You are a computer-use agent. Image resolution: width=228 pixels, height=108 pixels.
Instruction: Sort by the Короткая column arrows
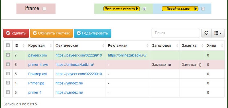click(x=51, y=46)
